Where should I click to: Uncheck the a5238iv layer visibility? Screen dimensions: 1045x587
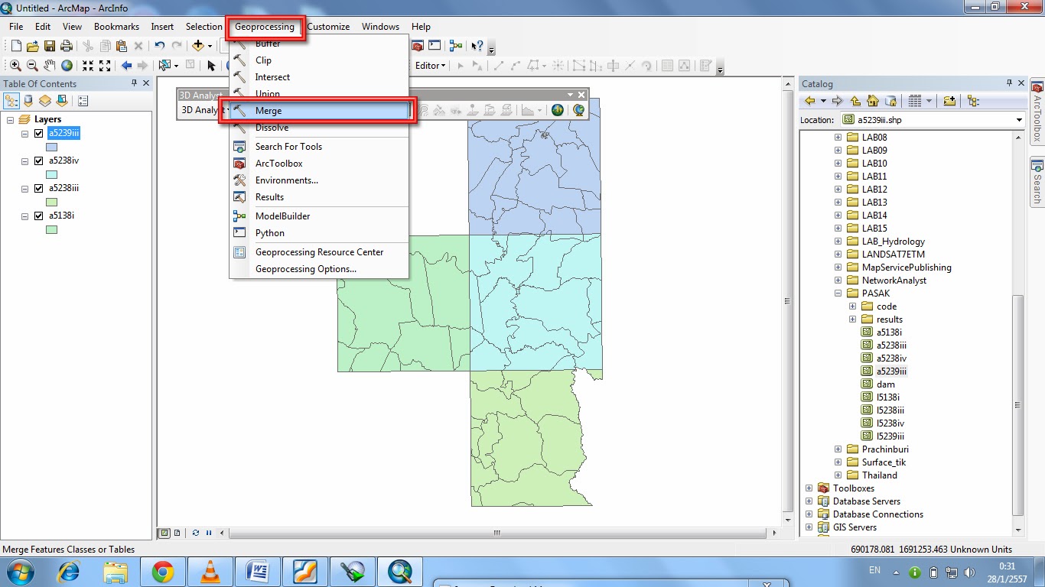pyautogui.click(x=37, y=161)
